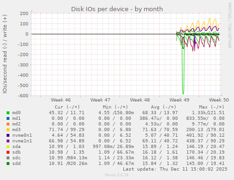
Task: Click the sdb legend label
Action: (16, 152)
